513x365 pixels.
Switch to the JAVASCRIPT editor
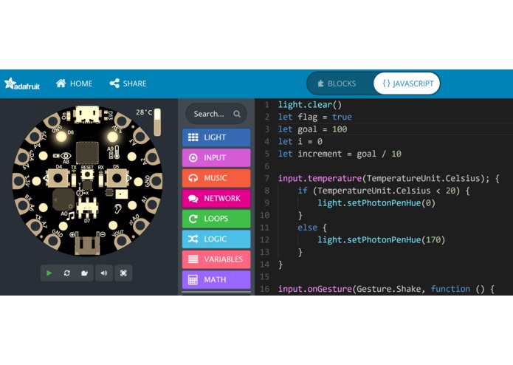(407, 83)
